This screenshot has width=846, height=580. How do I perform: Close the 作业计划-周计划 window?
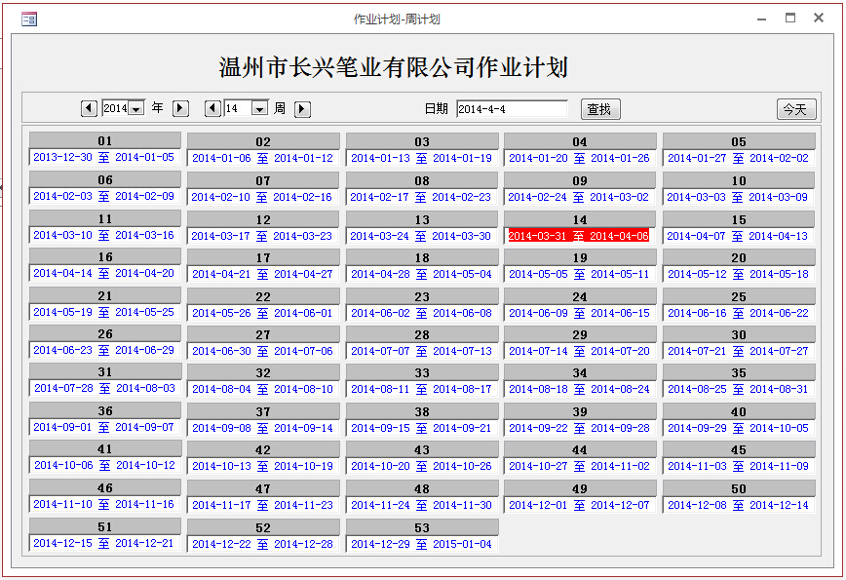(x=819, y=18)
